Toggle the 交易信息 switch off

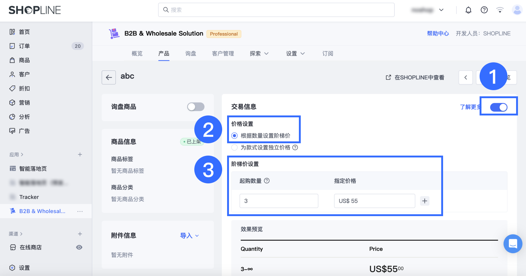click(x=499, y=107)
